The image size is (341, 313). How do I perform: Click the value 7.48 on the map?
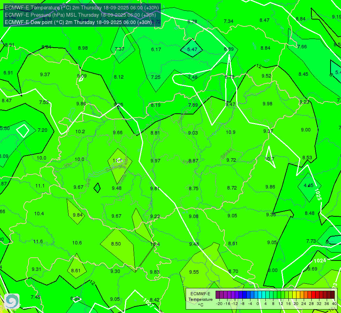click(x=193, y=77)
